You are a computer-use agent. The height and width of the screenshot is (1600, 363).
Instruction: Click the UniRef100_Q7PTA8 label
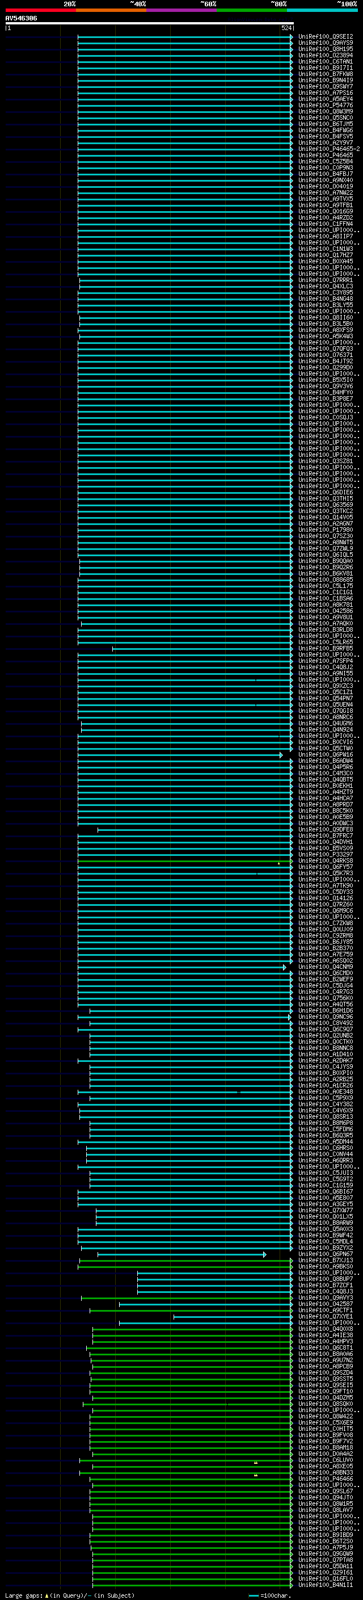tap(326, 1560)
